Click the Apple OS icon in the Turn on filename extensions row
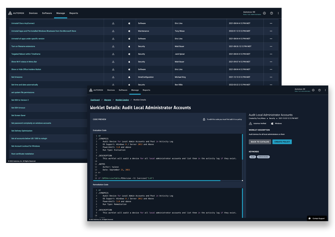The height and width of the screenshot is (237, 335). [x=129, y=46]
